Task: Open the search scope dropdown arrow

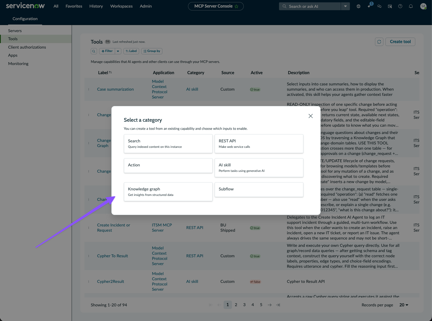Action: click(x=345, y=6)
